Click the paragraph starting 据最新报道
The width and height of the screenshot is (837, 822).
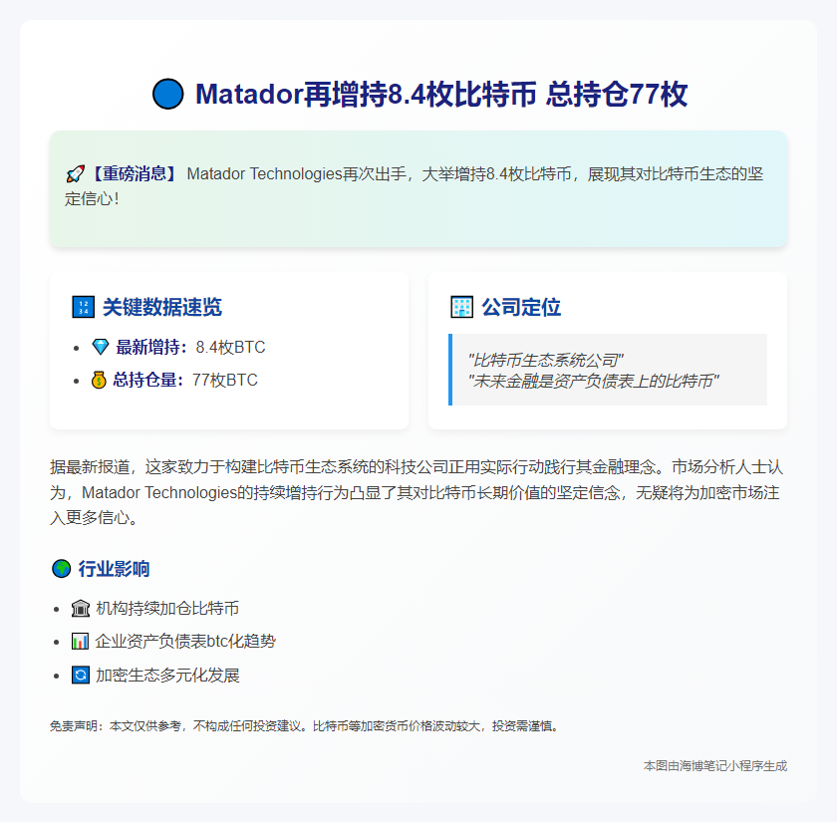pos(418,492)
